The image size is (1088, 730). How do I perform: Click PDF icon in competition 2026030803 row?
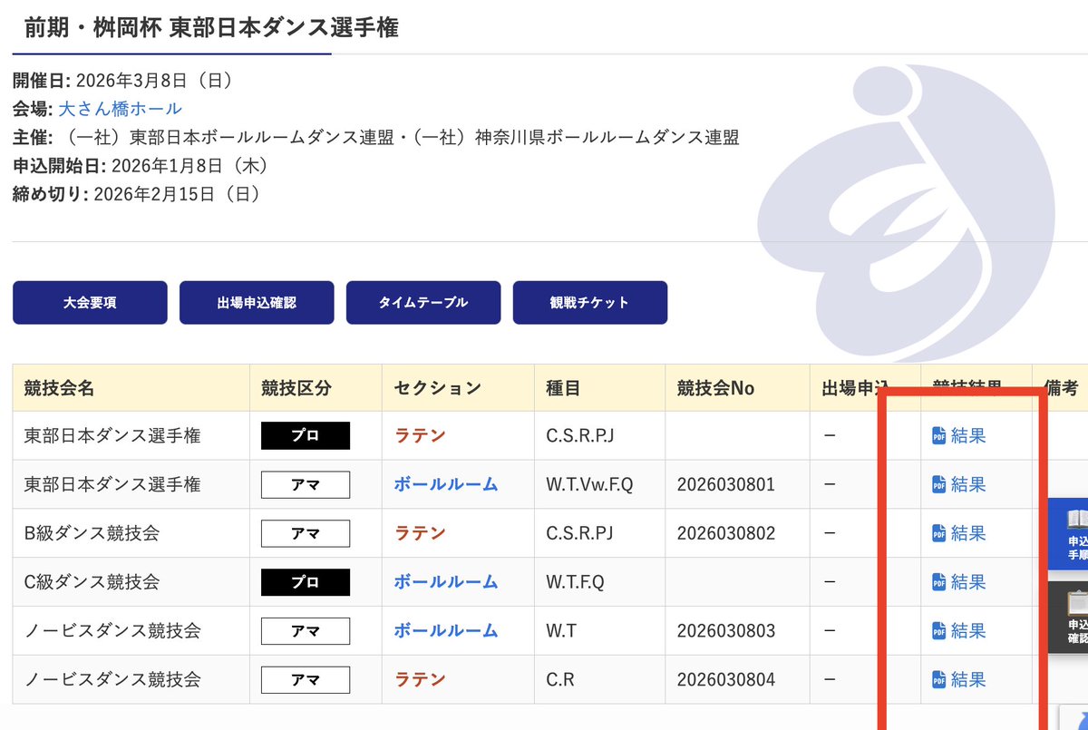[938, 631]
